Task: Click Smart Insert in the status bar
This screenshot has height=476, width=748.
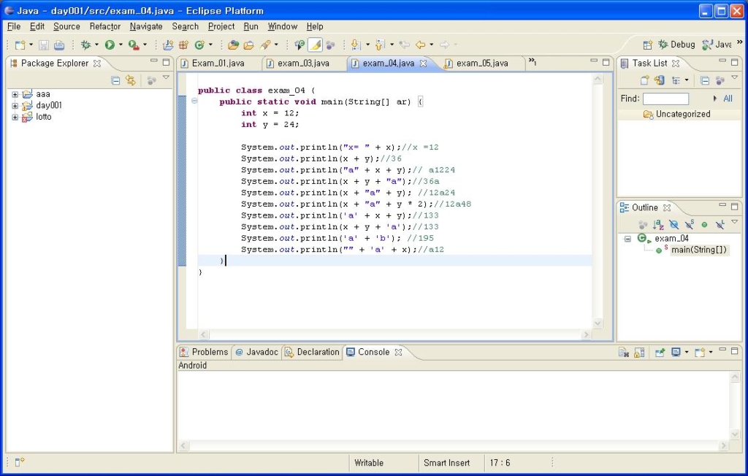Action: 446,463
